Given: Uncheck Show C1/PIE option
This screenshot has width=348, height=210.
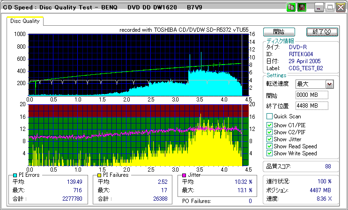Looking at the screenshot, I should [x=269, y=125].
